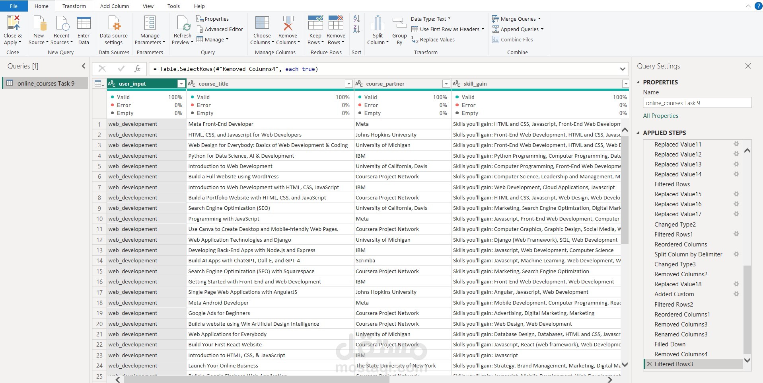763x383 pixels.
Task: Confirm formula with the checkmark button
Action: coord(121,69)
